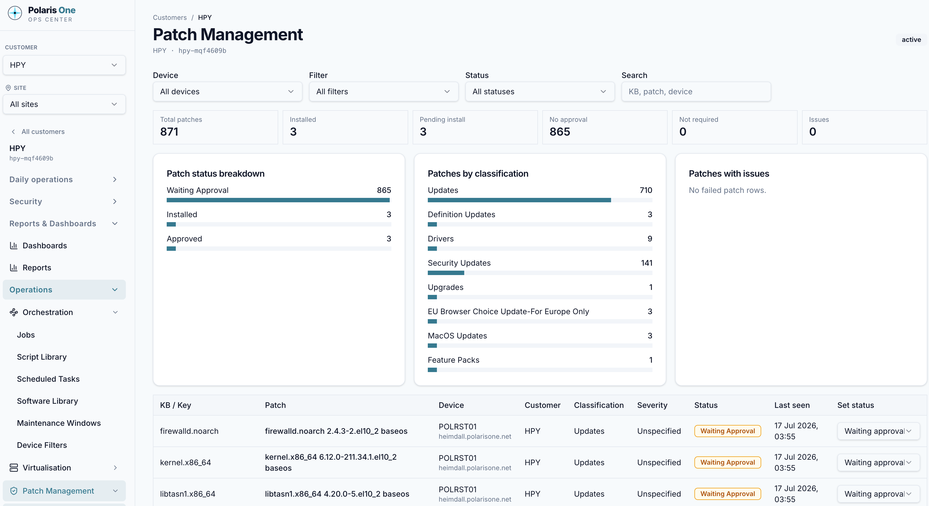Screen dimensions: 929x506
Task: Click Waiting Approval badge for kernel.x86_64
Action: pos(728,462)
